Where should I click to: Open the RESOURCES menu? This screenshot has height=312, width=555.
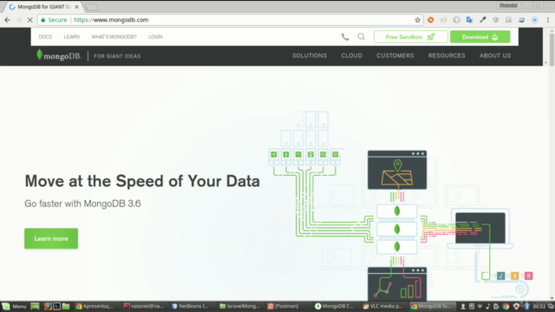[447, 55]
